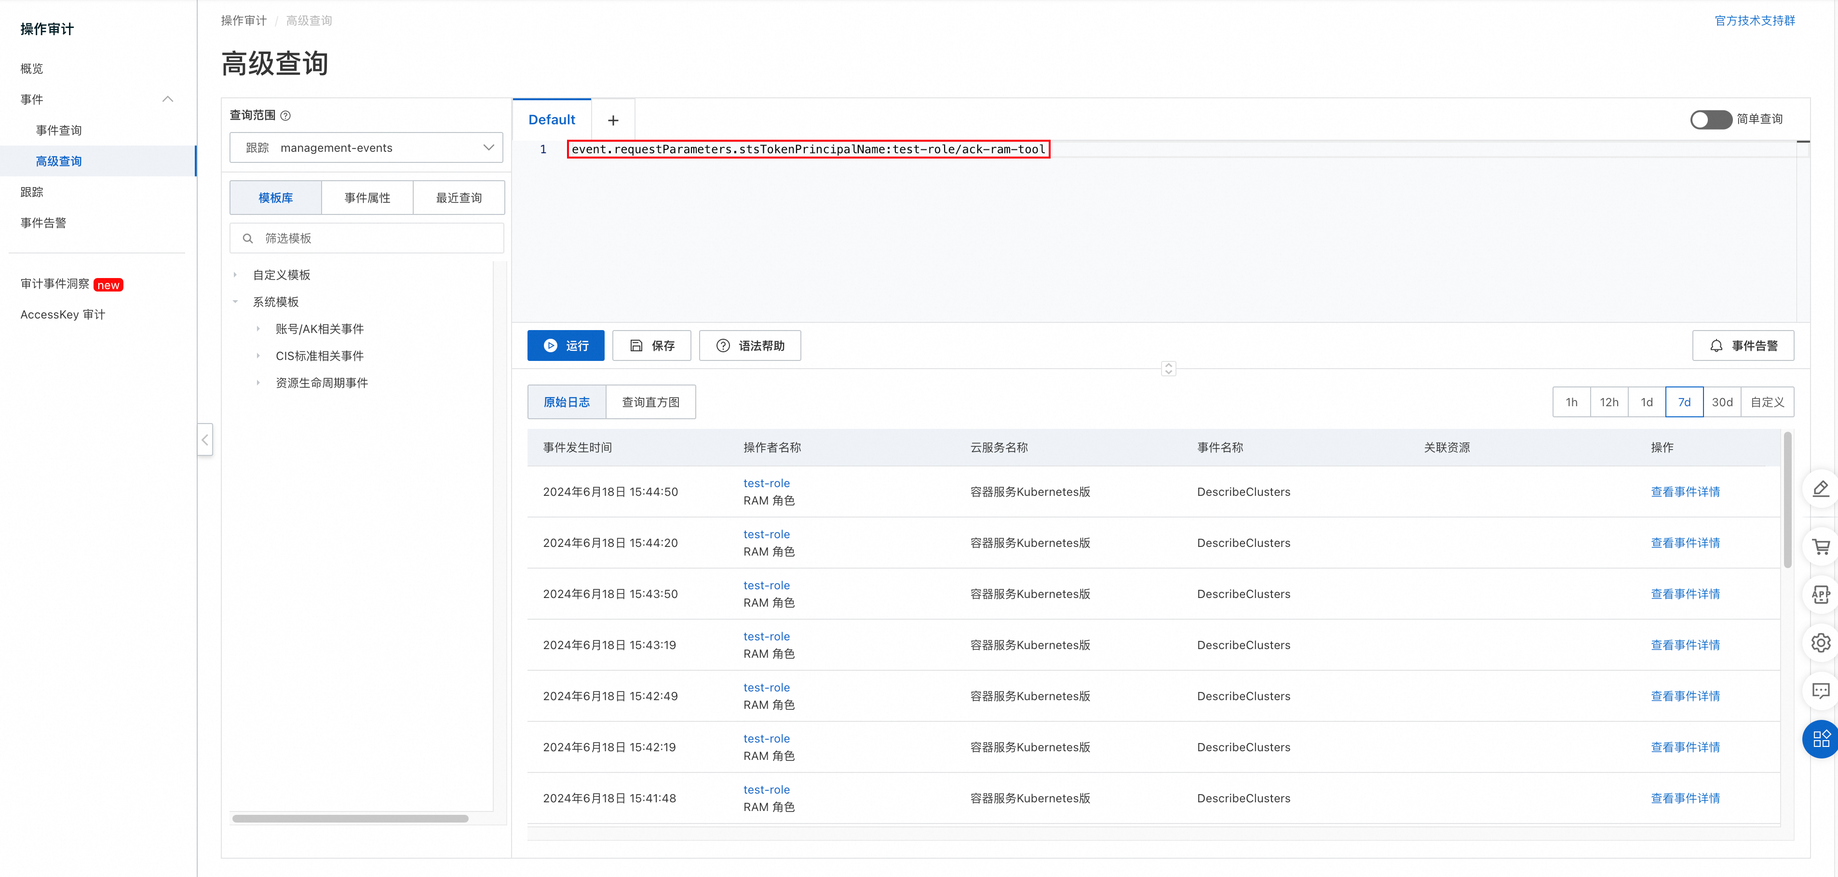Open the feedback chat floating icon
This screenshot has height=877, width=1838.
1820,691
